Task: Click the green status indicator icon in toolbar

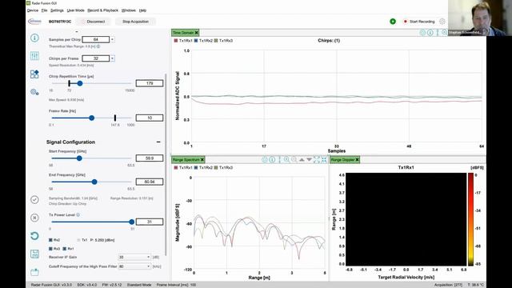Action: [393, 22]
